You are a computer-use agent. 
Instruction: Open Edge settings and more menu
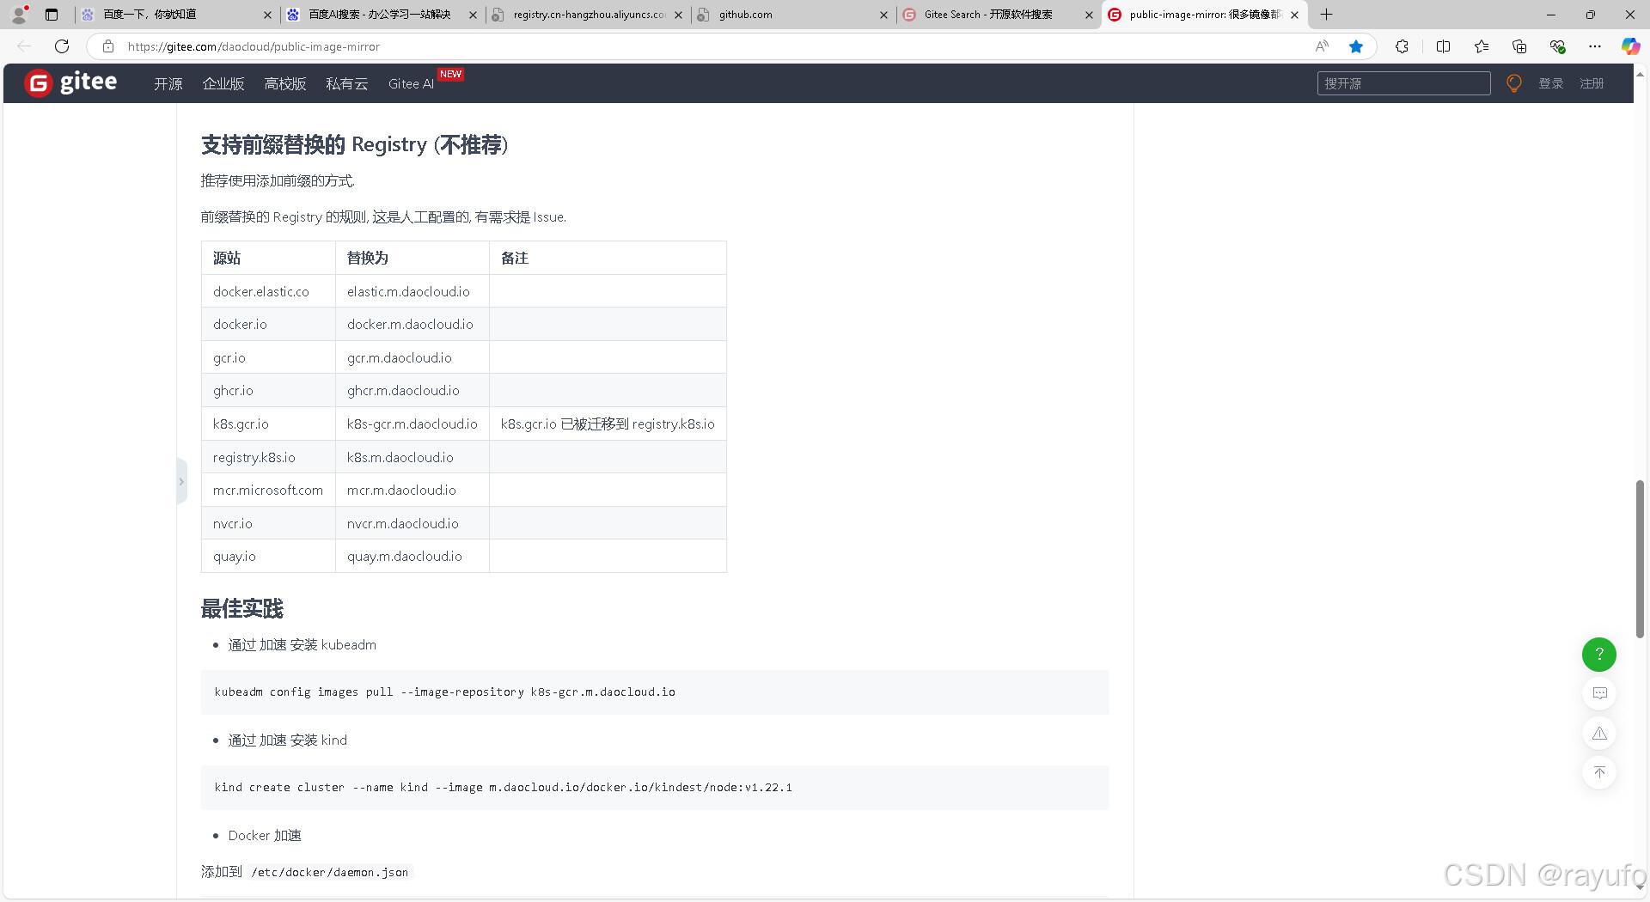(1595, 46)
